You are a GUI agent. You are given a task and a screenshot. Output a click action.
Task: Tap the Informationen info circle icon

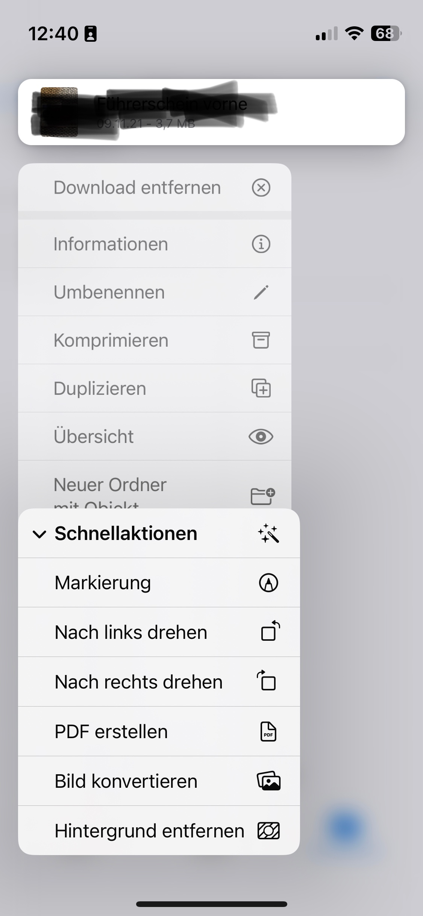click(x=261, y=244)
